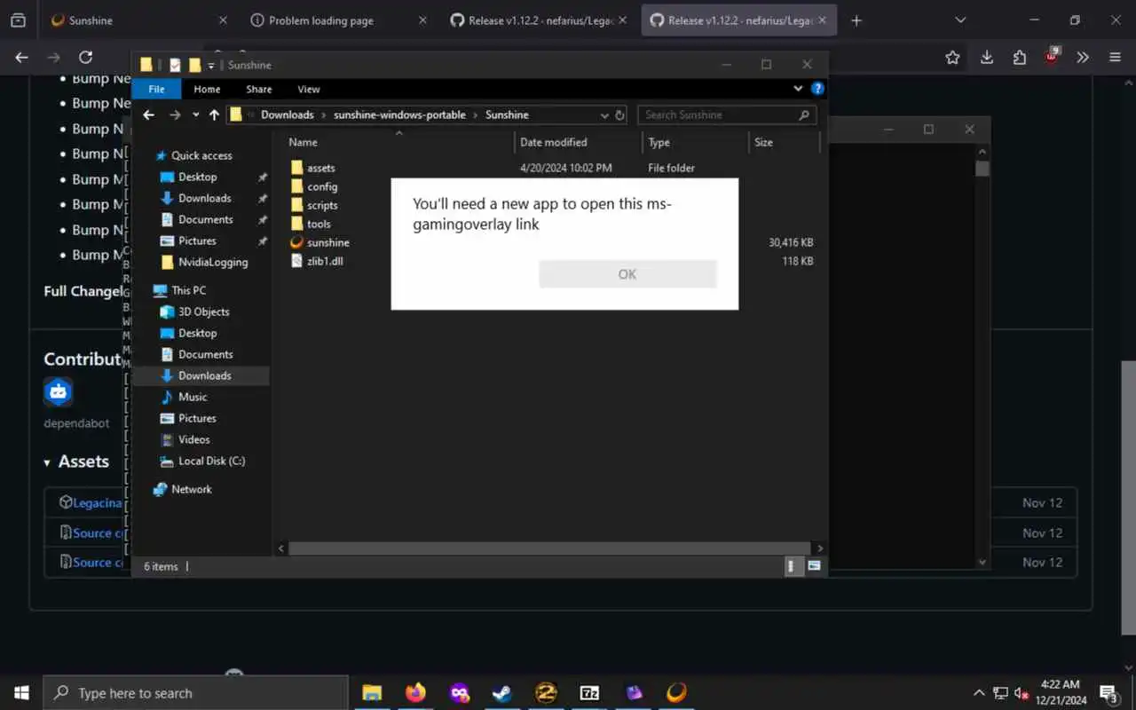Open the File menu in Explorer

point(156,89)
